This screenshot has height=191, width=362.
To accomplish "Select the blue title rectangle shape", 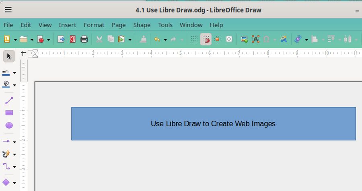I will pos(213,133).
